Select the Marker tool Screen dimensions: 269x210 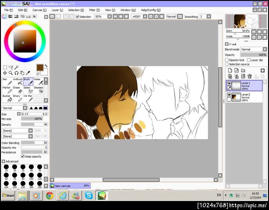[7, 90]
